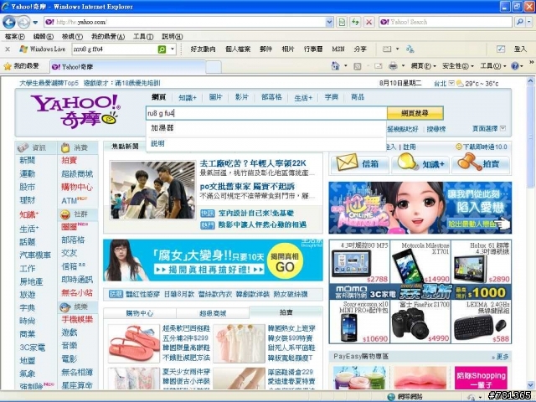Screen dimensions: 536x402
Task: Click the green Windows Live search icon
Action: pyautogui.click(x=162, y=49)
